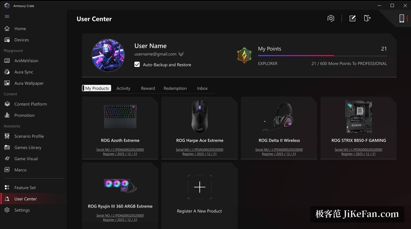Click the User Center page title

tap(94, 19)
